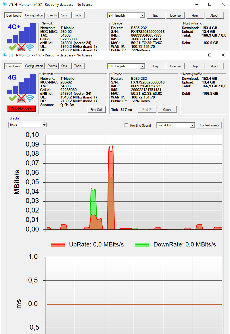Click the Network T-Mobile value in back window
This screenshot has height=334, width=230.
tap(68, 28)
